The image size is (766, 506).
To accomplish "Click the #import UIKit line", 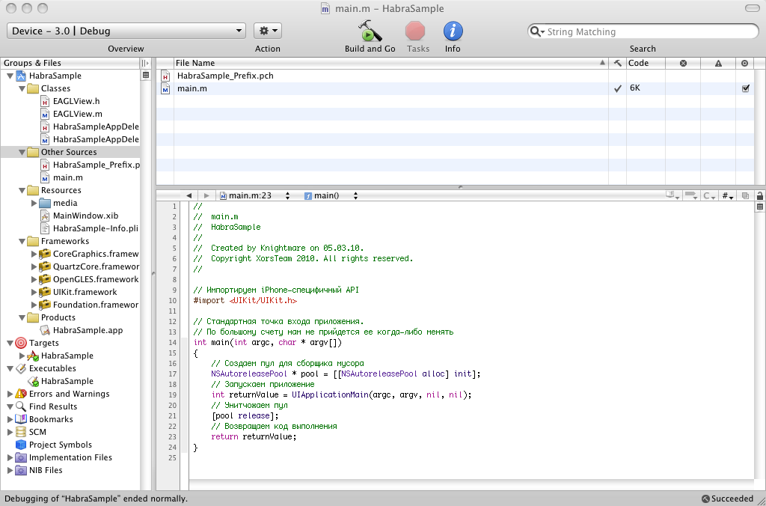I will 245,301.
